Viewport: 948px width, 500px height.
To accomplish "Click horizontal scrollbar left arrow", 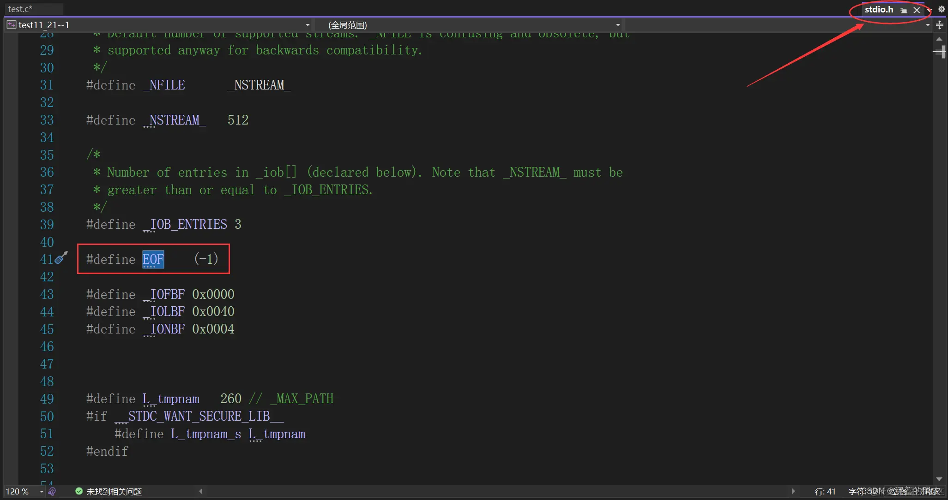I will [x=201, y=491].
